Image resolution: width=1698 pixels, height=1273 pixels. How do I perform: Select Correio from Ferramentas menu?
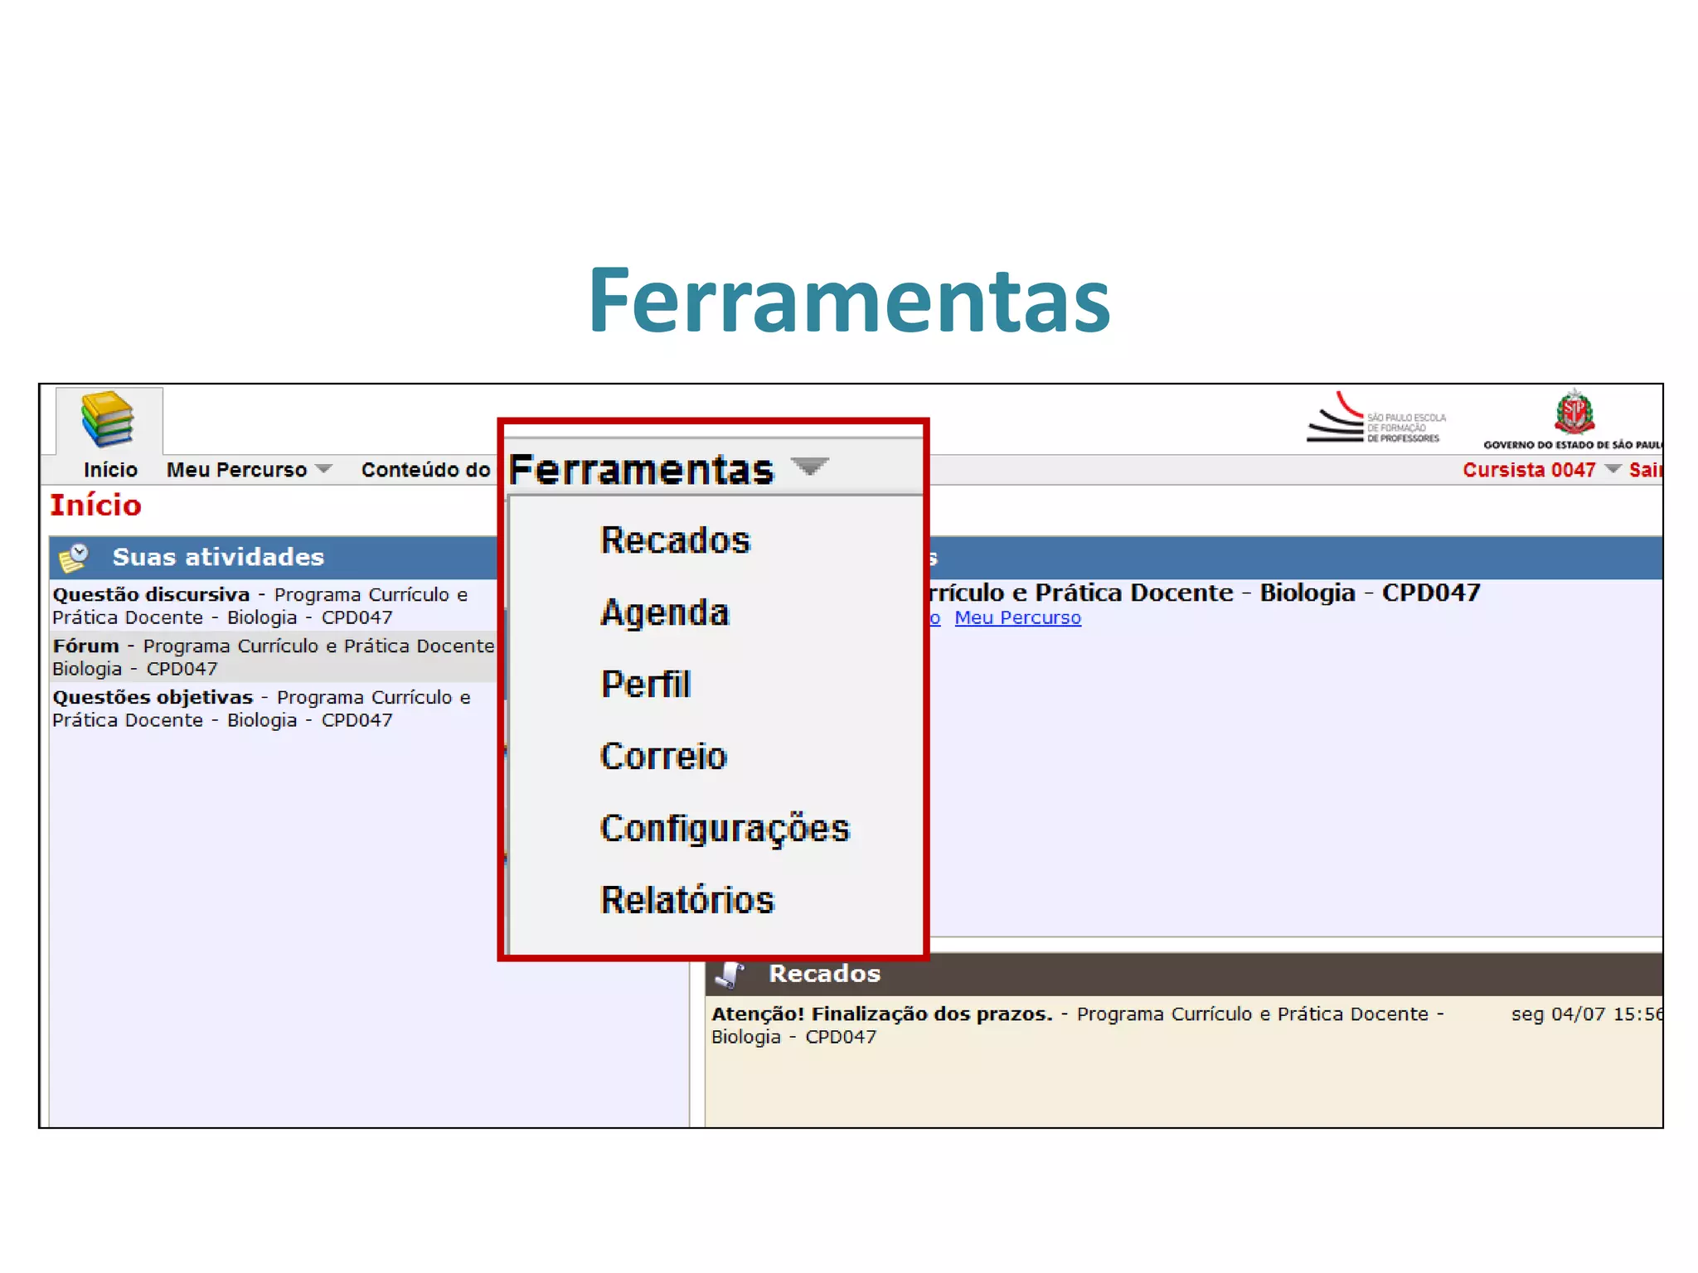[x=663, y=757]
